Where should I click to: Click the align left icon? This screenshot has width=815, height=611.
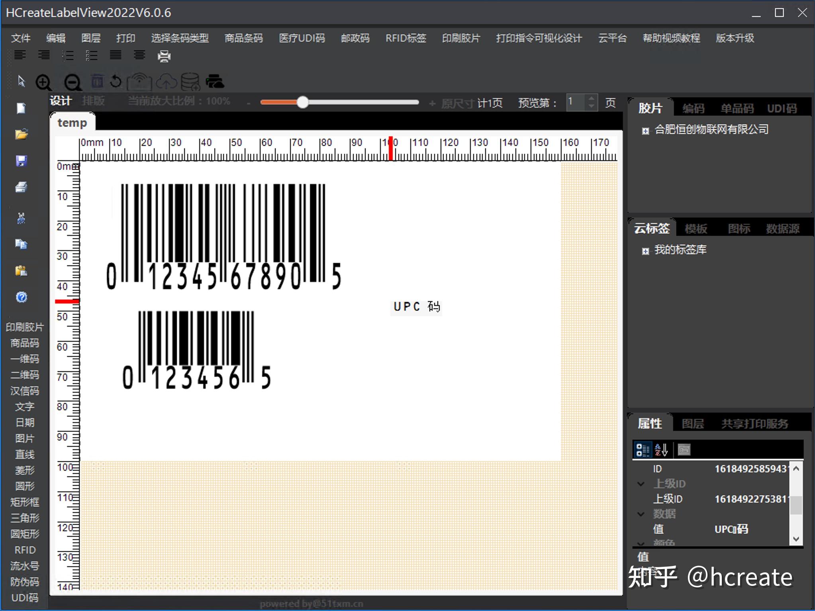20,55
